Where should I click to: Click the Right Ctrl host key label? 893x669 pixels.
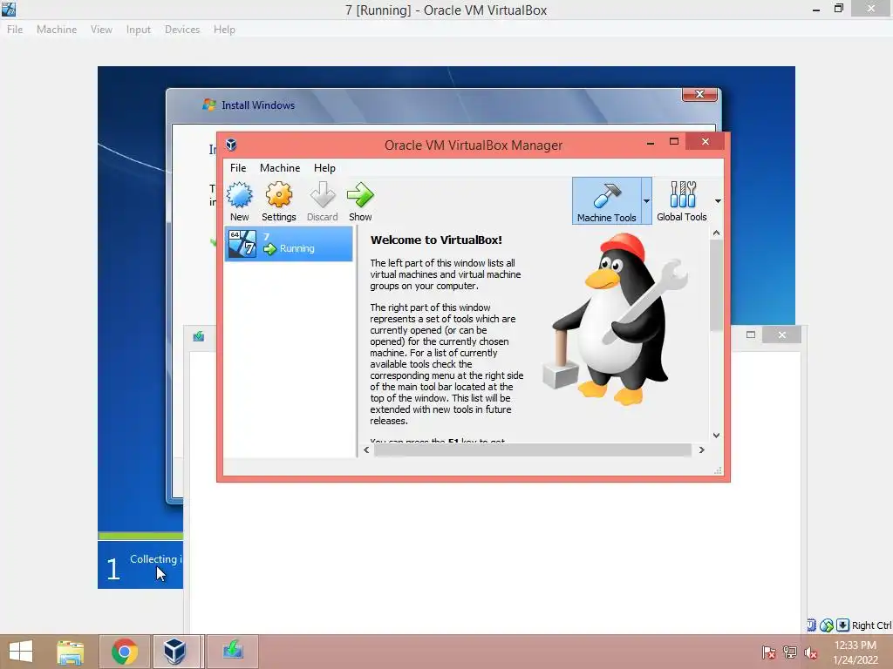click(x=871, y=625)
